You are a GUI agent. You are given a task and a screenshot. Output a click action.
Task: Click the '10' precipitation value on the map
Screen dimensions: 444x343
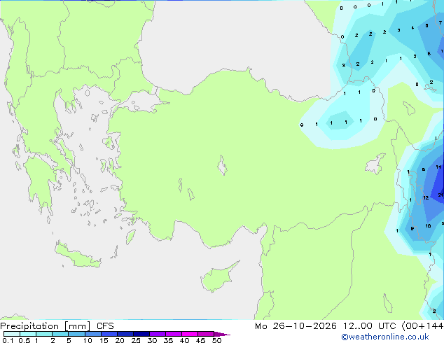(428, 226)
